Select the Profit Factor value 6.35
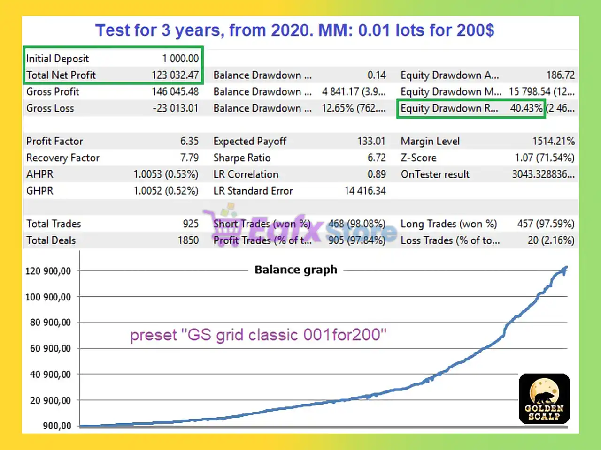The image size is (601, 450). click(189, 141)
